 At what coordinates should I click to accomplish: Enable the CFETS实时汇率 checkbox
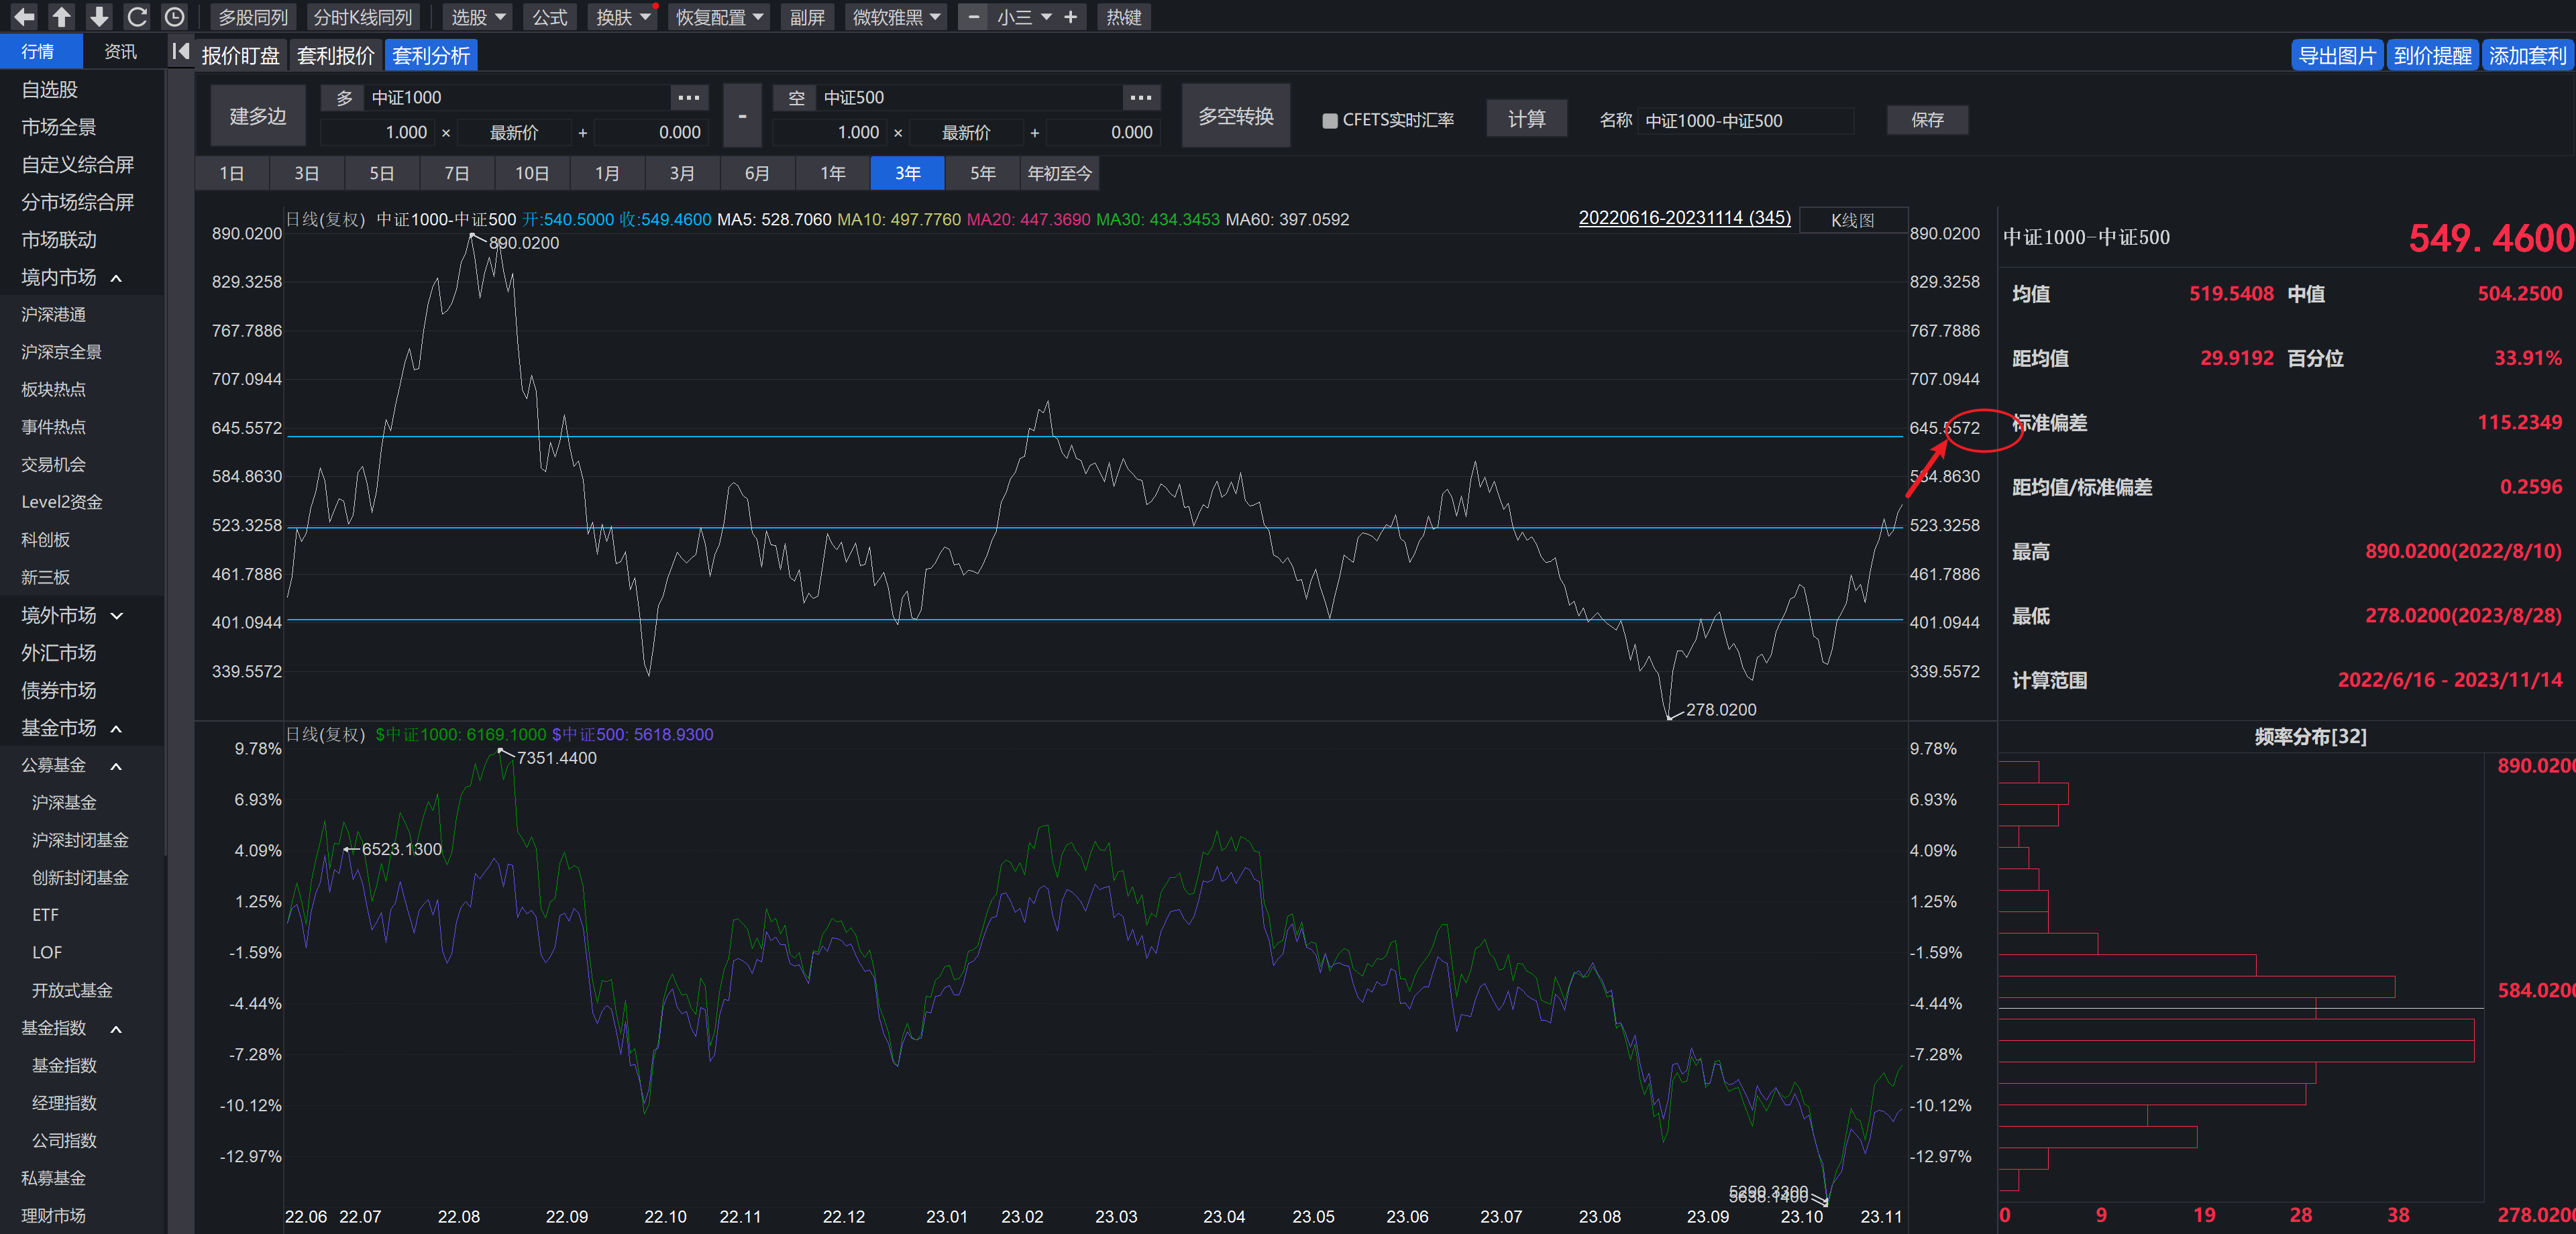point(1330,120)
